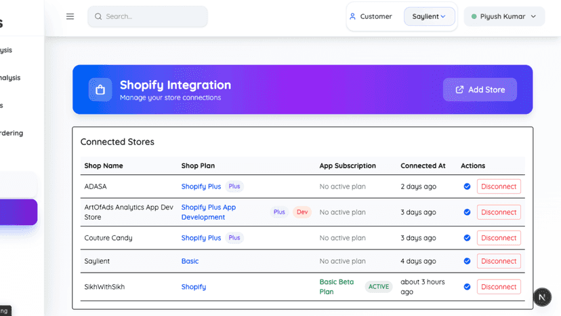The height and width of the screenshot is (316, 561).
Task: Click the verified check icon for SikhWithSikh
Action: point(467,287)
